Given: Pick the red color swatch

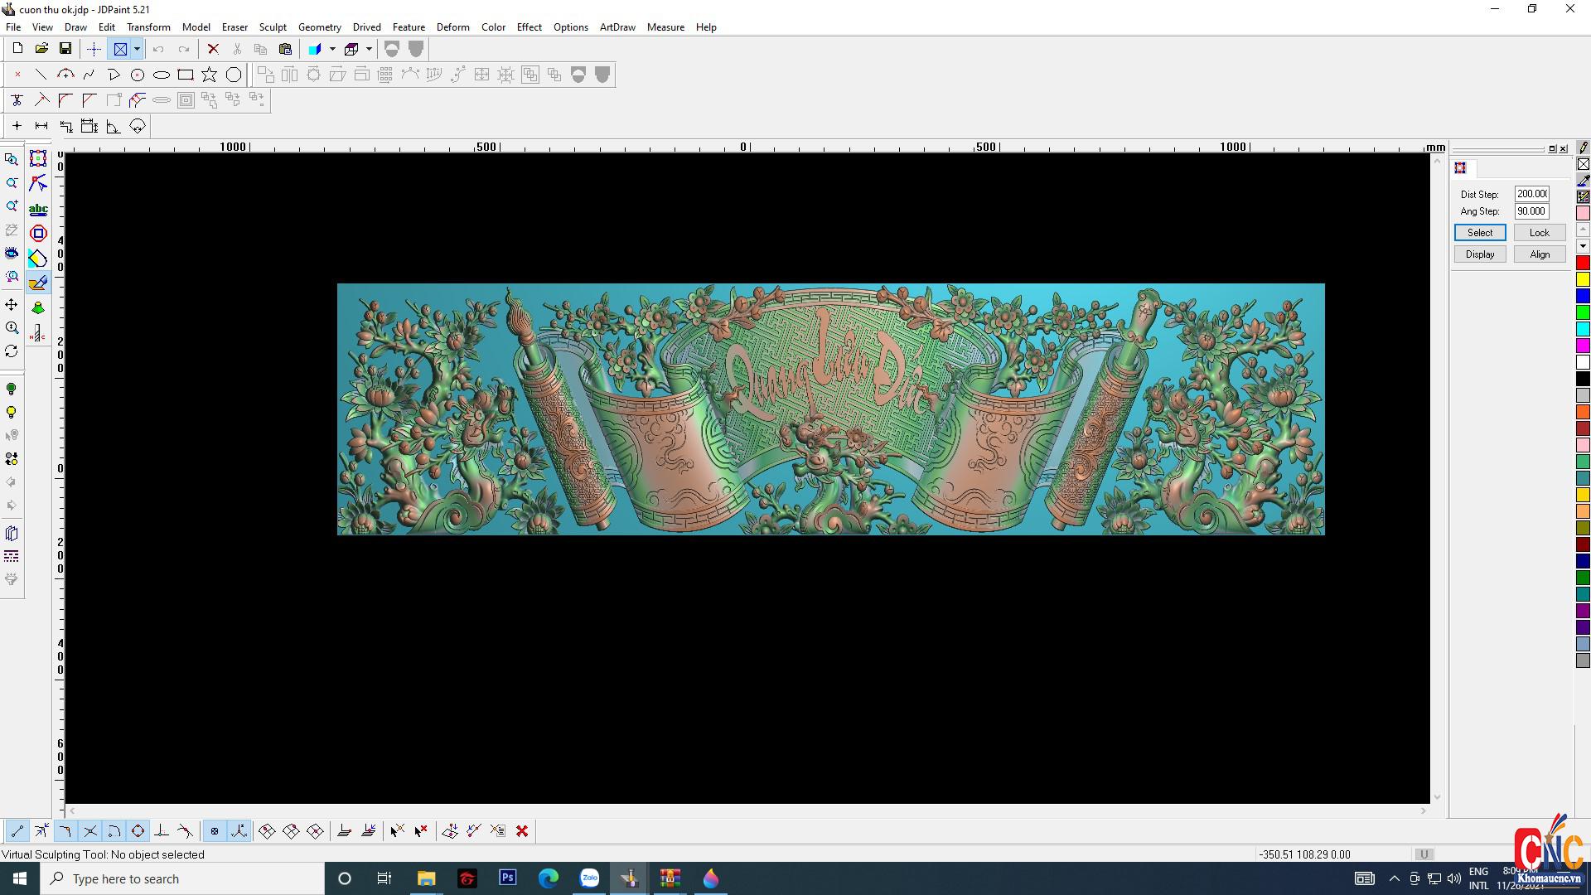Looking at the screenshot, I should click(1583, 263).
